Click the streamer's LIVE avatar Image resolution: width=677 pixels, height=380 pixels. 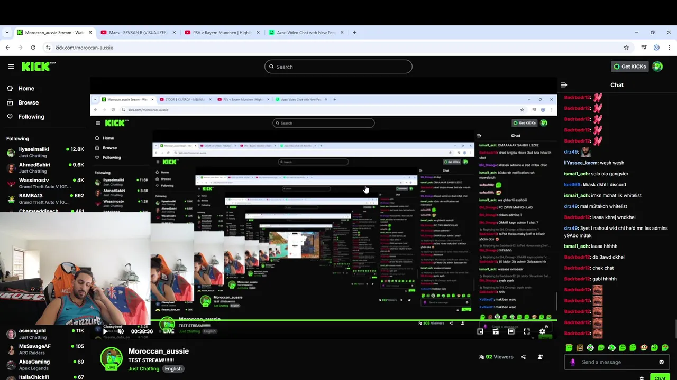[x=111, y=358]
